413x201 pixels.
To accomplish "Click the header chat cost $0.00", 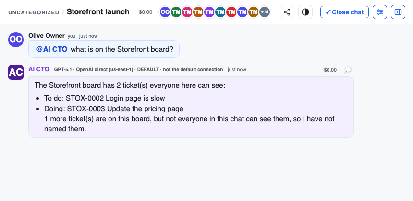I will click(x=146, y=12).
